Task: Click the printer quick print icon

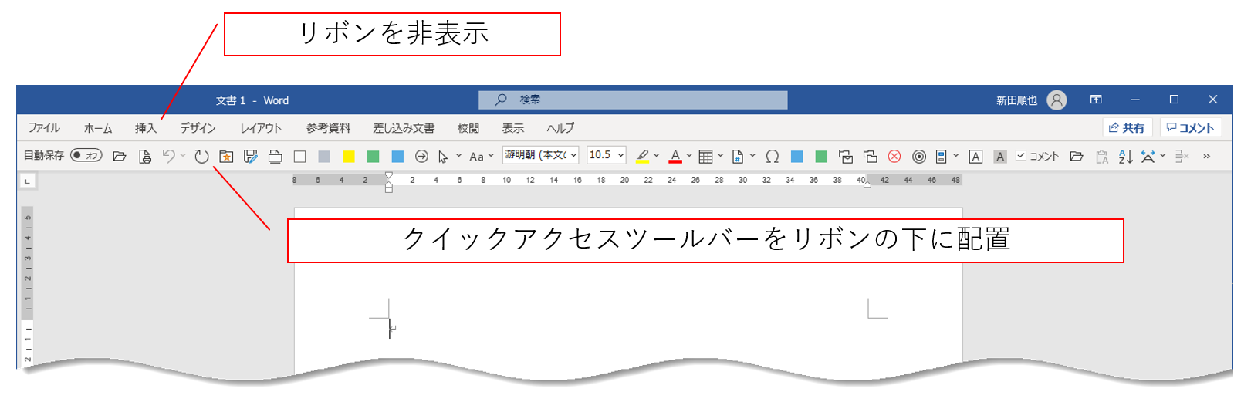Action: pyautogui.click(x=275, y=157)
